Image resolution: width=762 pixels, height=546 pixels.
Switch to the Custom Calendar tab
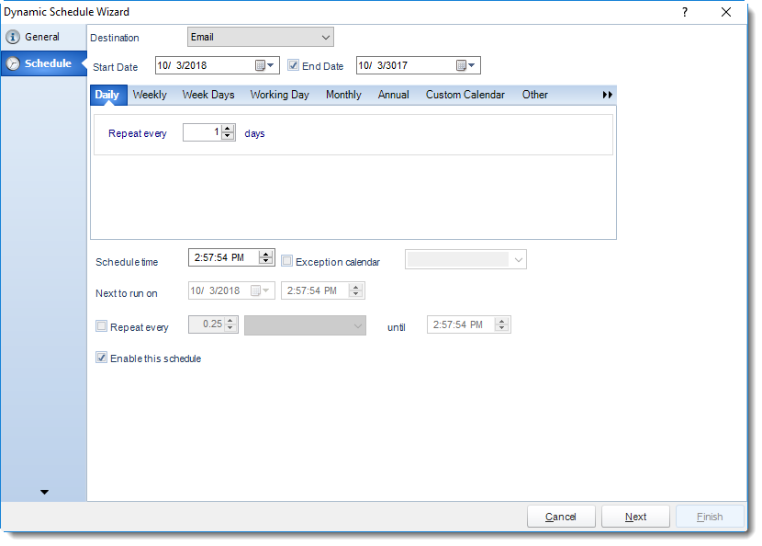coord(465,95)
